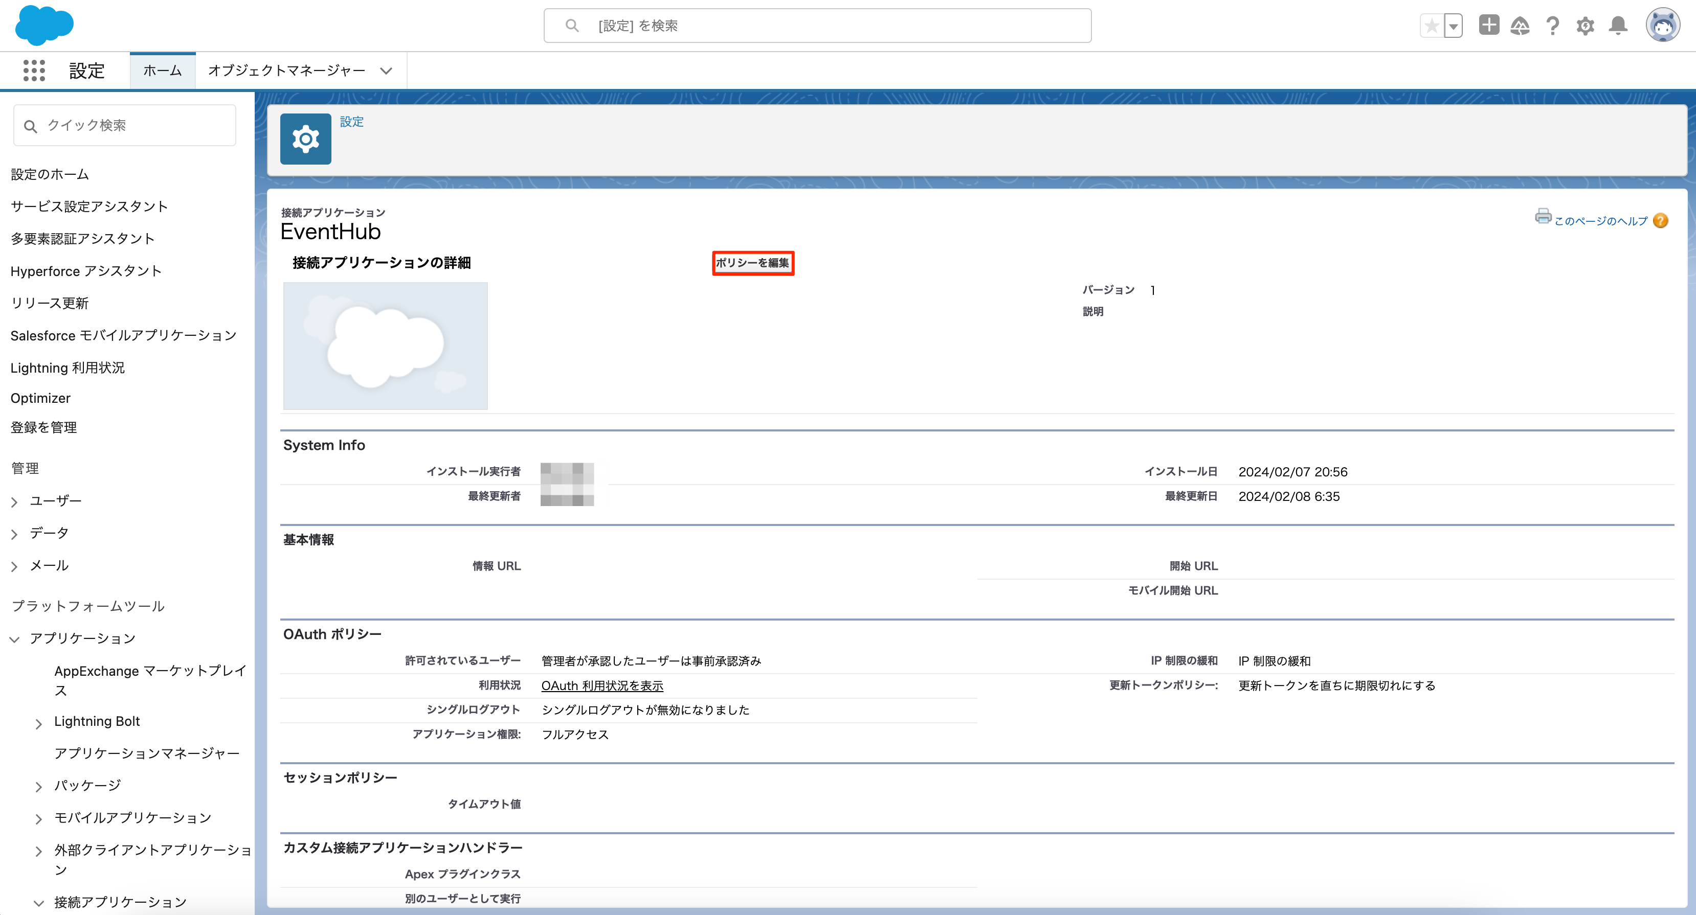Click the orange help circle icon
The height and width of the screenshot is (915, 1696).
click(x=1660, y=221)
